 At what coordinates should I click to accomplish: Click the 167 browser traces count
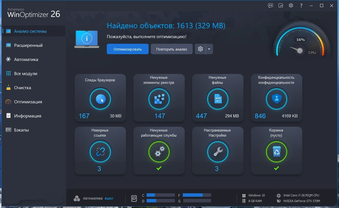click(84, 116)
